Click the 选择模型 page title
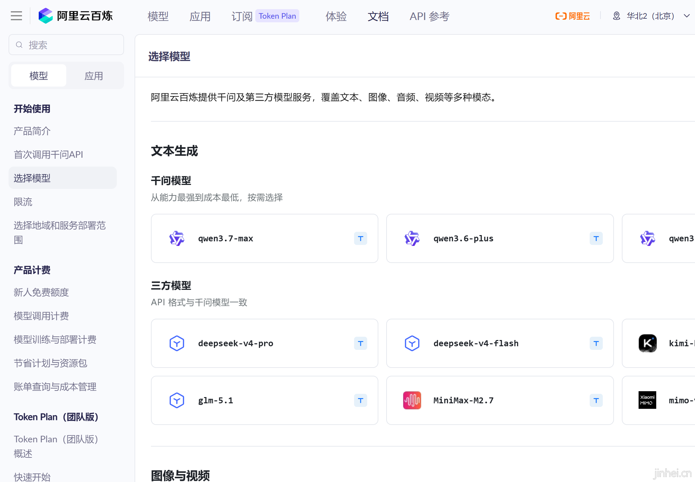The image size is (695, 482). coord(169,56)
